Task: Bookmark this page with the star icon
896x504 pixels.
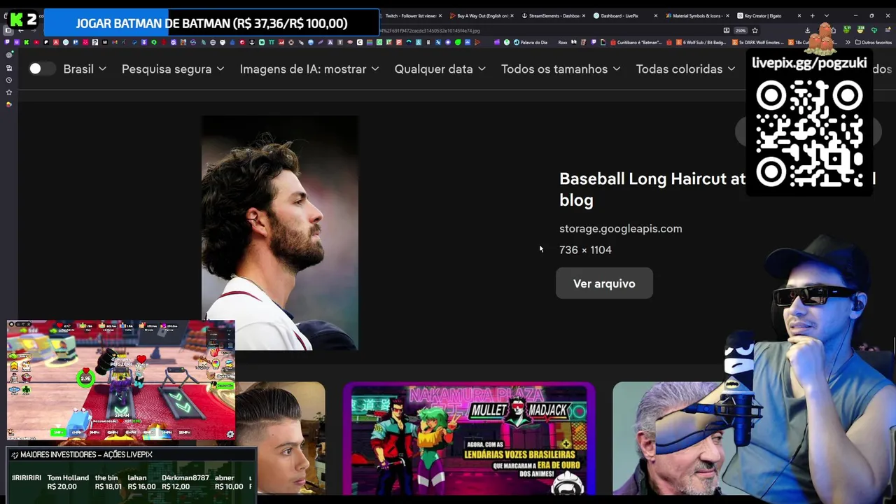Action: tap(755, 31)
